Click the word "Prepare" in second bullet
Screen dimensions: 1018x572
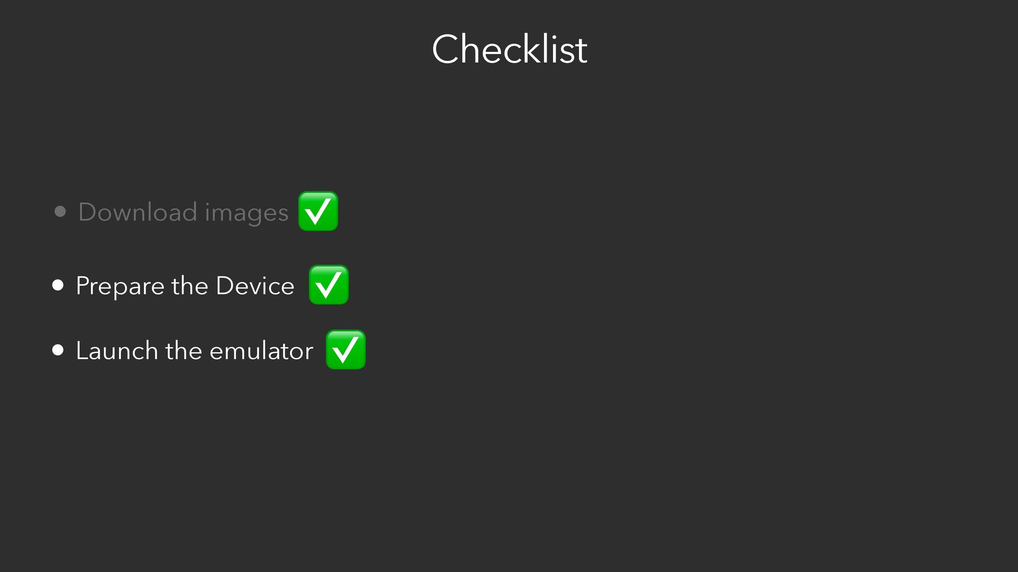pos(120,287)
